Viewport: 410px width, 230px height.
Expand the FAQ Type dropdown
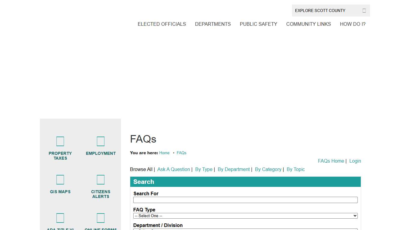pos(245,216)
